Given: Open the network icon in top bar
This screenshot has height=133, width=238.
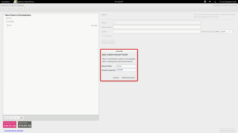Looking at the screenshot, I should click(x=215, y=2).
